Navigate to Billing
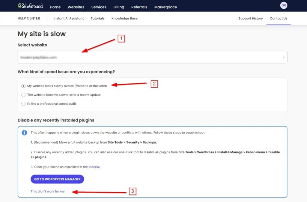The height and width of the screenshot is (202, 307). coord(119,7)
